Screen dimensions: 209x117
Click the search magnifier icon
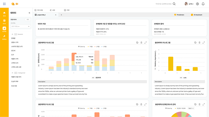(174, 4)
